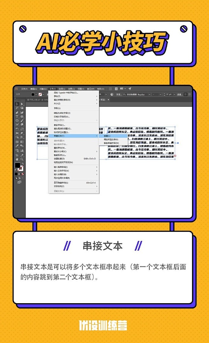Select the Pen tool
Viewport: 209px width, 343px height.
(x=17, y=113)
